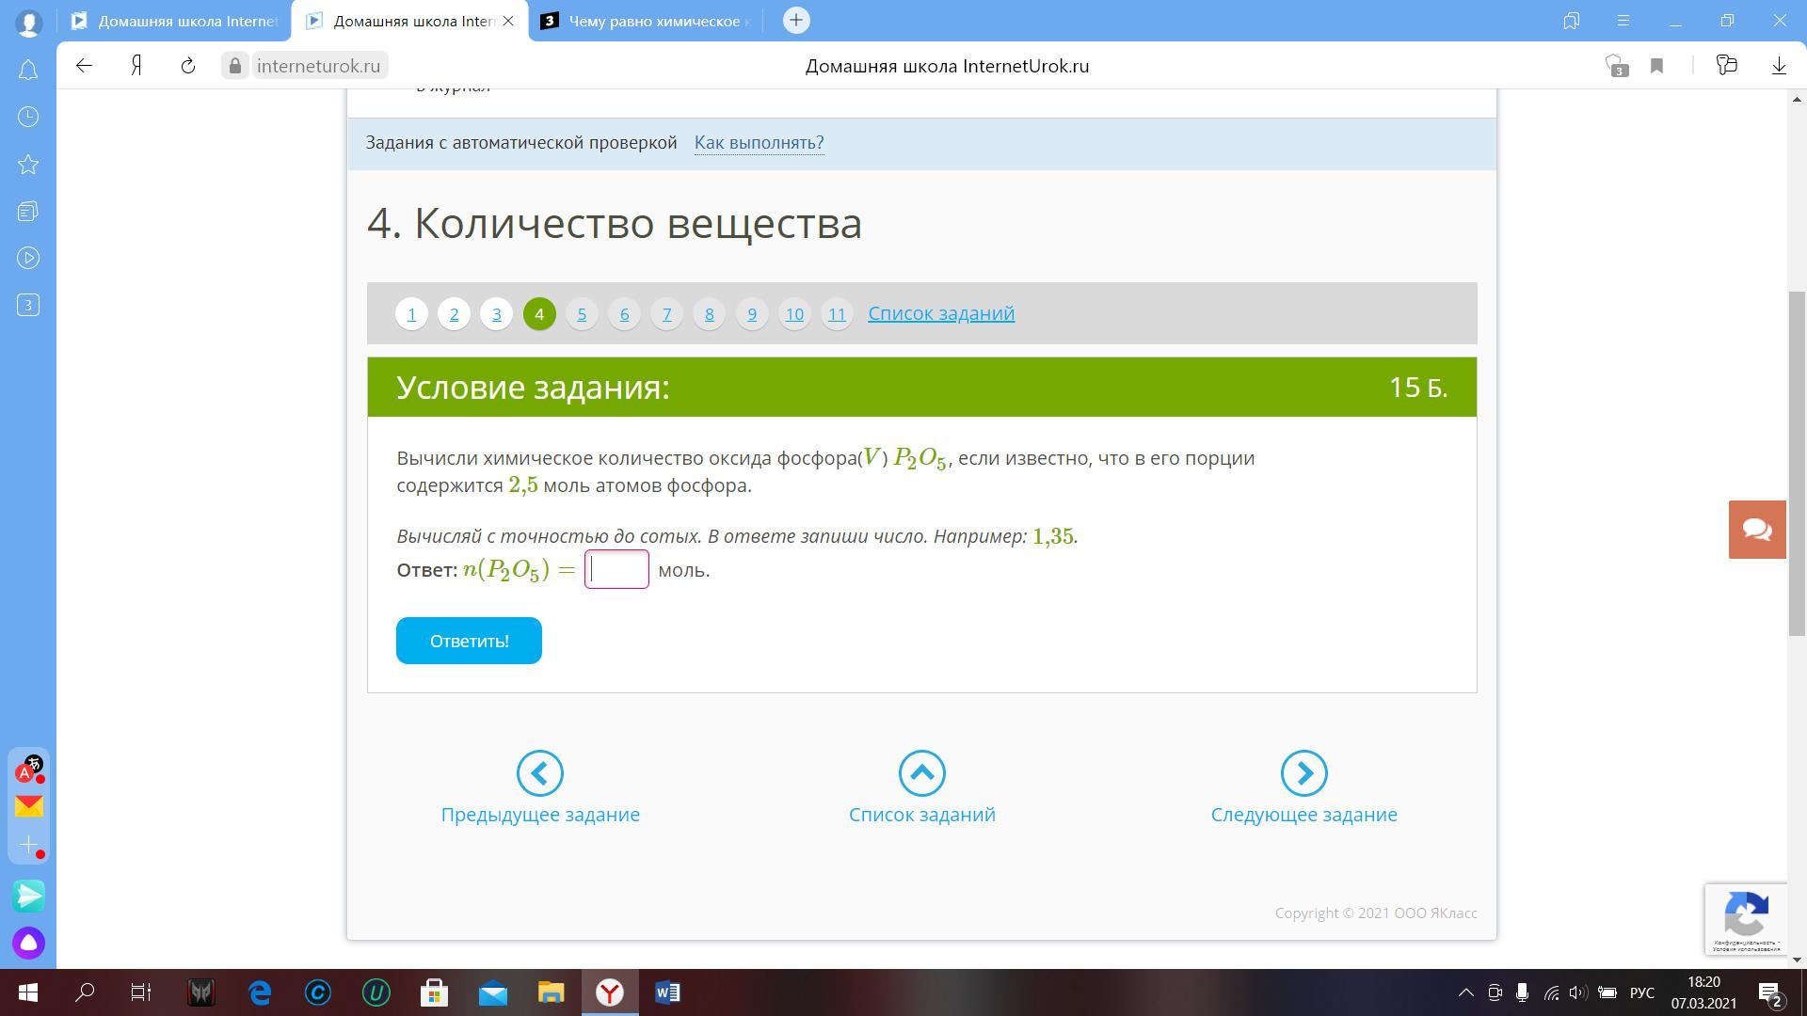Open Word from the taskbar
Viewport: 1807px width, 1016px height.
pyautogui.click(x=667, y=992)
